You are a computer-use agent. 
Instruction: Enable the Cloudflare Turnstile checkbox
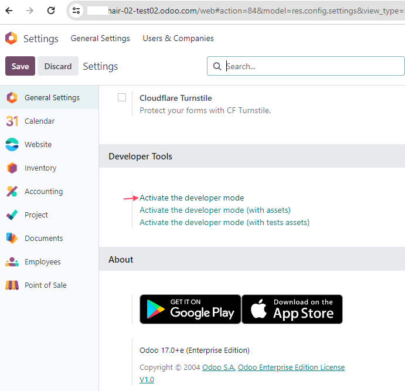click(x=122, y=98)
